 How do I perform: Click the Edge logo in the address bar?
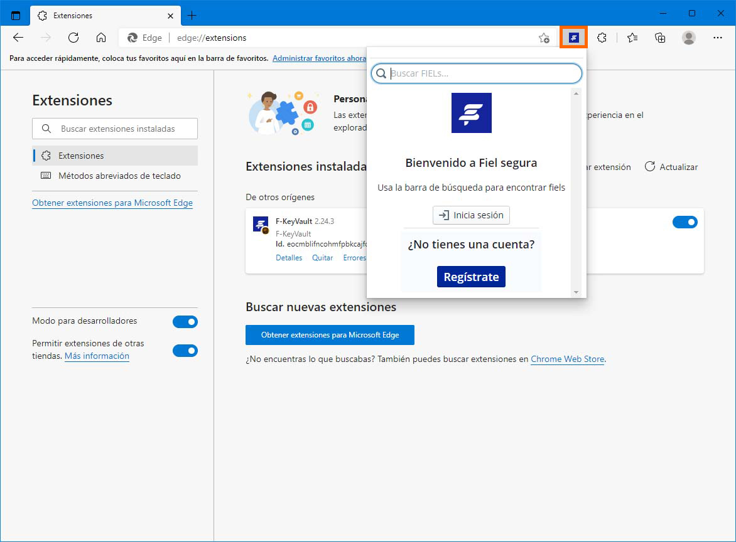pos(133,38)
